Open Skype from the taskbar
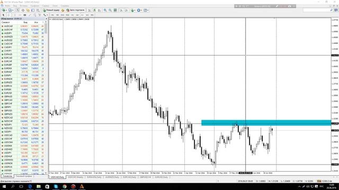 tap(56, 186)
